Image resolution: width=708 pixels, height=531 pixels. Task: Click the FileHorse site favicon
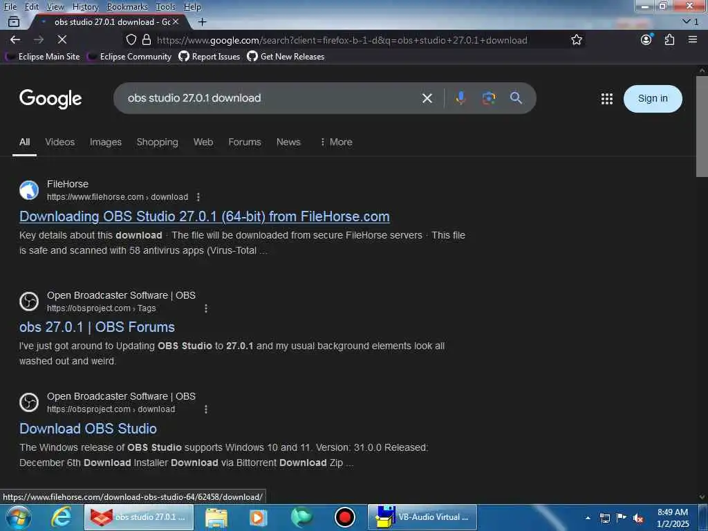29,190
